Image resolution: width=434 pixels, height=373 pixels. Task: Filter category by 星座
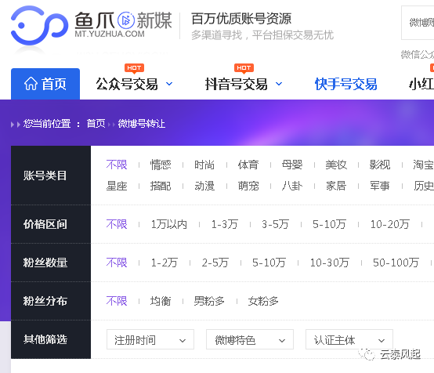117,186
